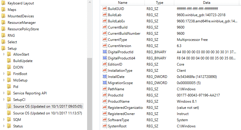
Task: Sort values by the Name column header
Action: tap(122, 3)
